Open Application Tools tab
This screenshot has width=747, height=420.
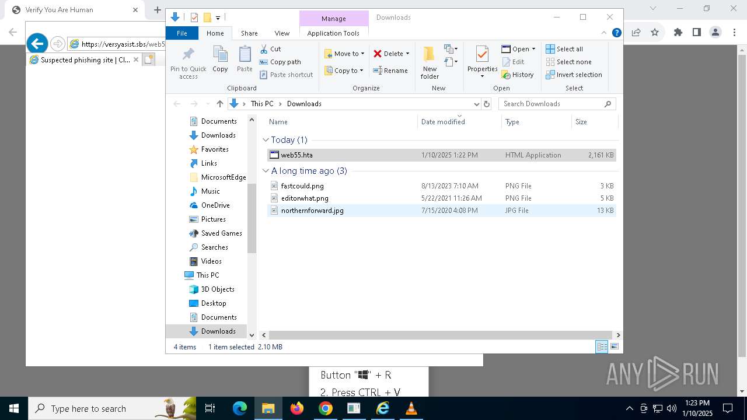333,33
